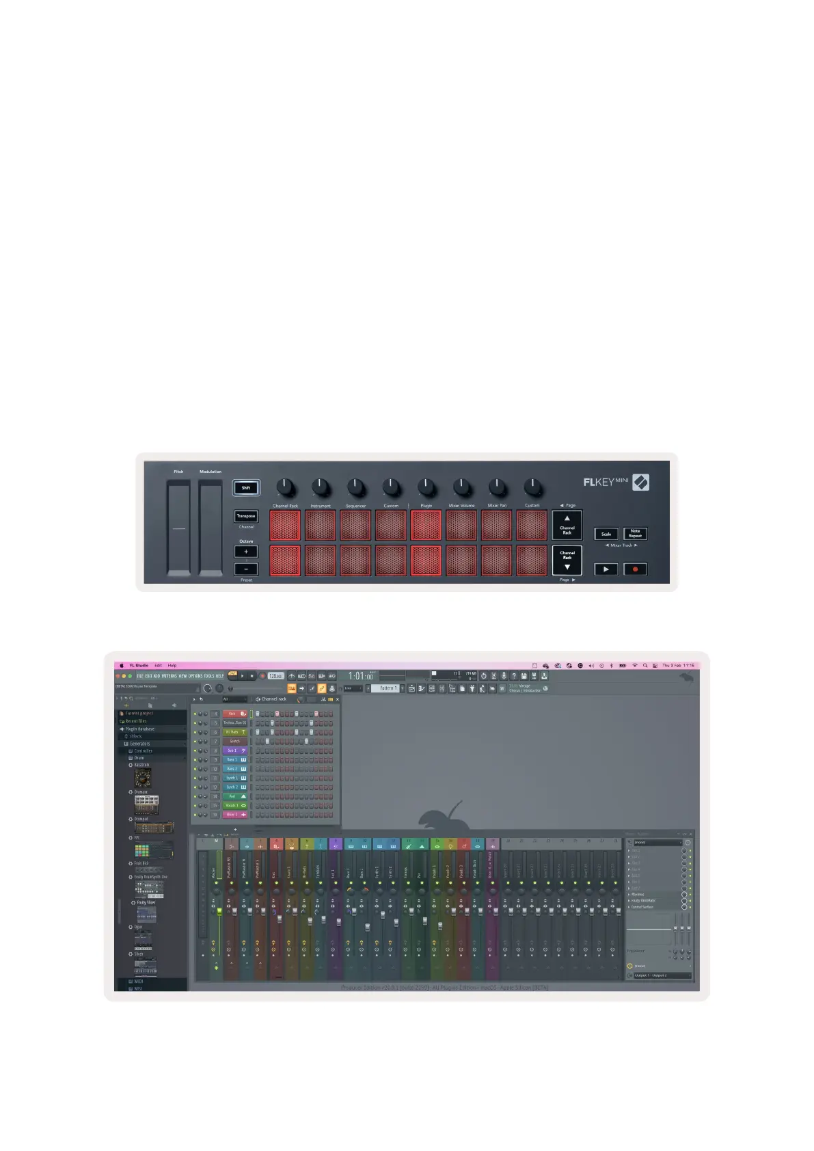Image resolution: width=814 pixels, height=1151 pixels.
Task: Toggle the wait-for-input icon beside the metronome
Action: (301, 675)
